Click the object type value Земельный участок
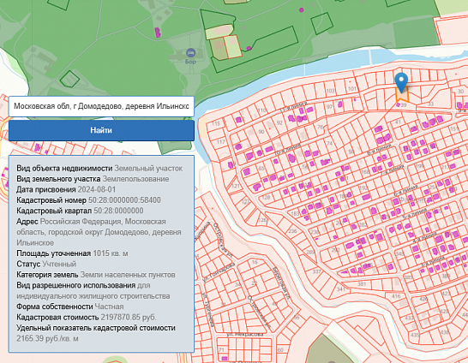 click(x=148, y=169)
